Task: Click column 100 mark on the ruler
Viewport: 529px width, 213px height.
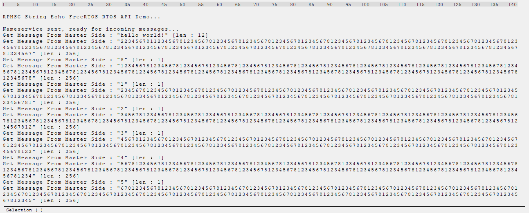Action: point(365,4)
